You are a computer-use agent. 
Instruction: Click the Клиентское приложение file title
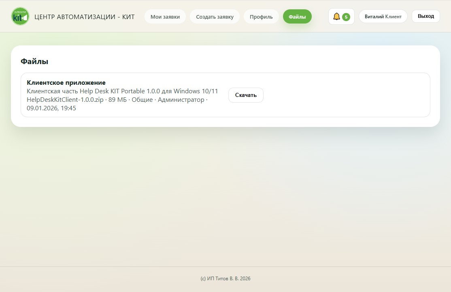click(x=66, y=83)
